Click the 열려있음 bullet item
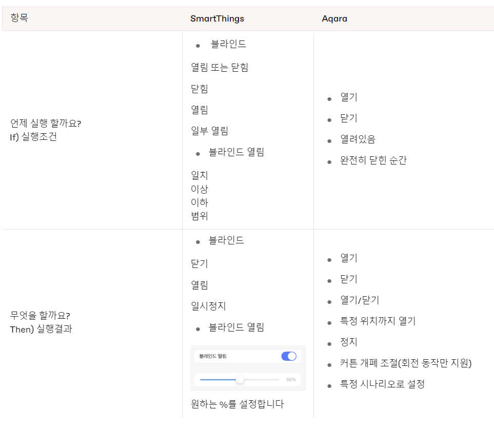 (x=358, y=139)
